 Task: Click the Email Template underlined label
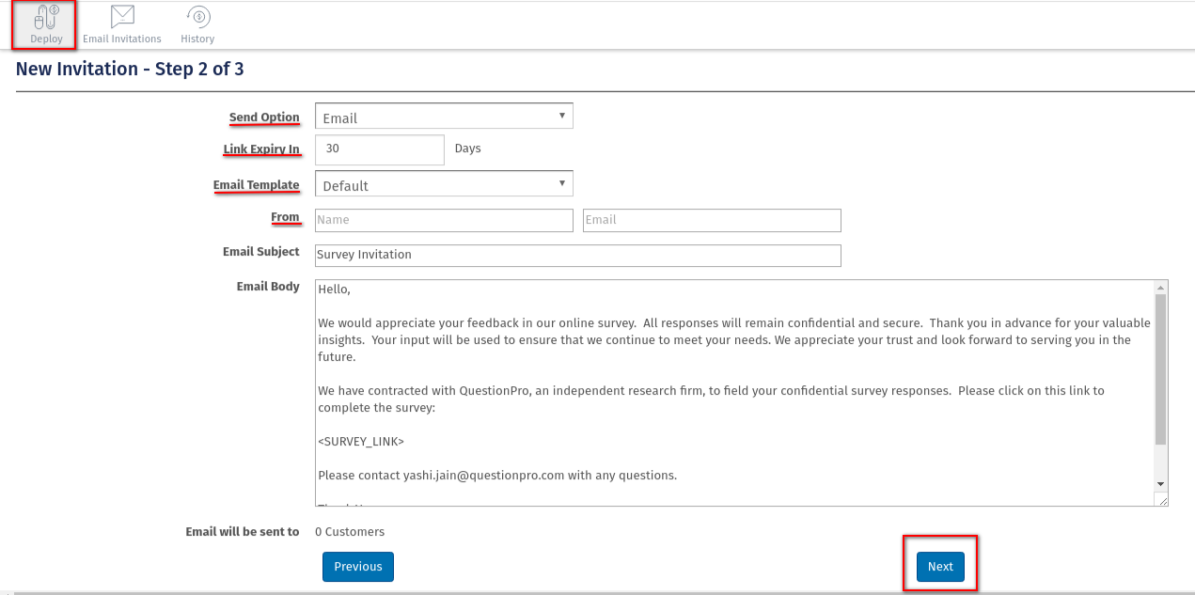tap(257, 184)
